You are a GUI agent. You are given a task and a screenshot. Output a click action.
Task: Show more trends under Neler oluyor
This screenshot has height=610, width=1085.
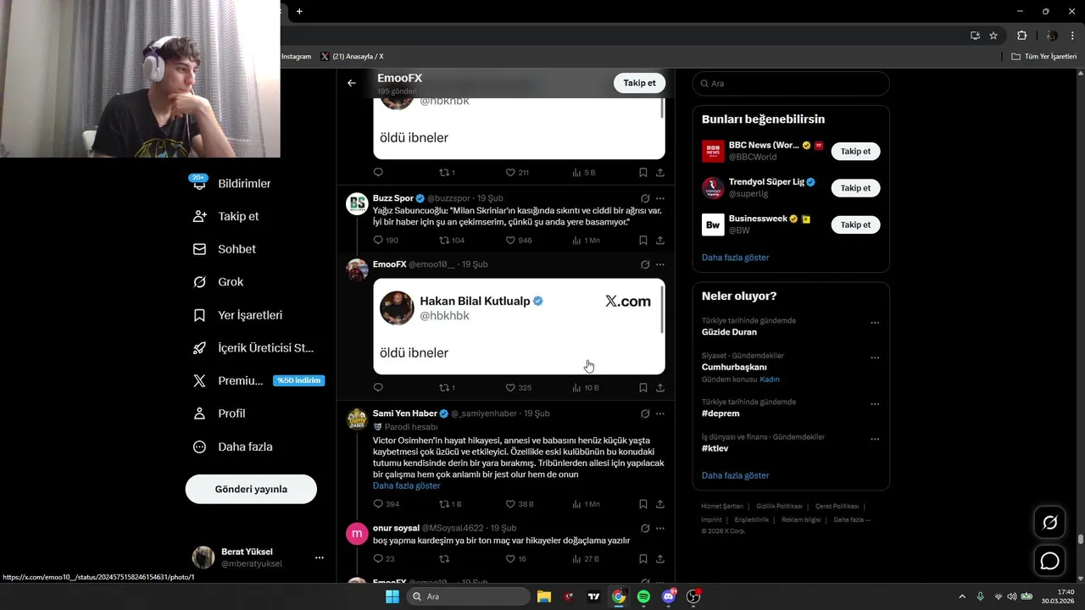[735, 476]
